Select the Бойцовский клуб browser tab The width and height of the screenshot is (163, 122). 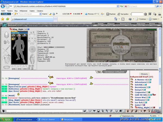click(x=32, y=19)
